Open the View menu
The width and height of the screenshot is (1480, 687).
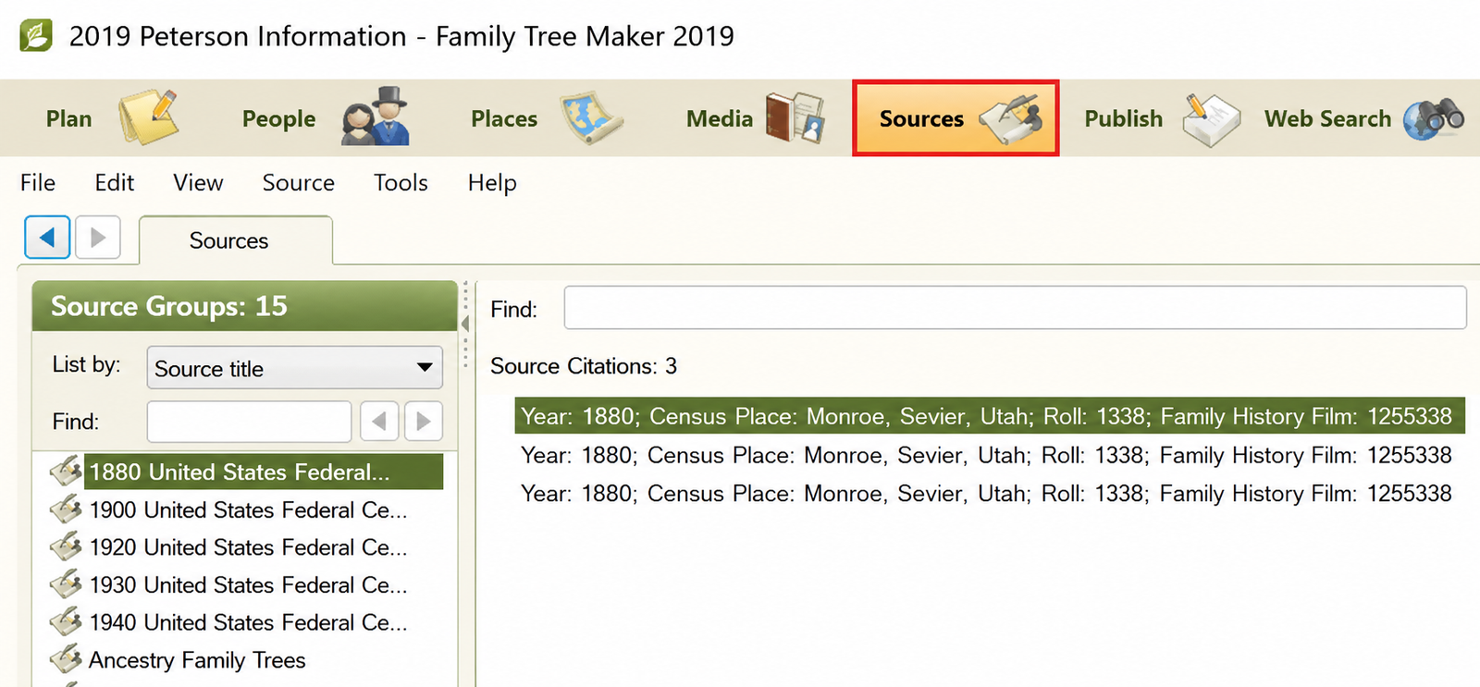pyautogui.click(x=198, y=183)
